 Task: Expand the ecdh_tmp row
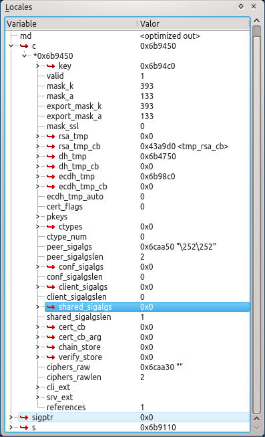37,177
